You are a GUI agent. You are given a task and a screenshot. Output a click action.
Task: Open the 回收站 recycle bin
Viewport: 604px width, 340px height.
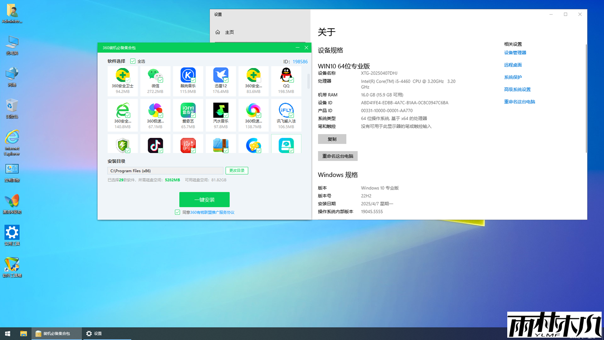pyautogui.click(x=12, y=108)
